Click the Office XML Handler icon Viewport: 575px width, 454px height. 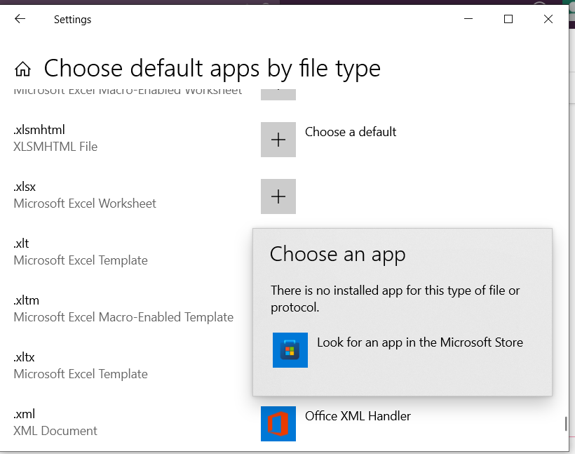click(278, 424)
